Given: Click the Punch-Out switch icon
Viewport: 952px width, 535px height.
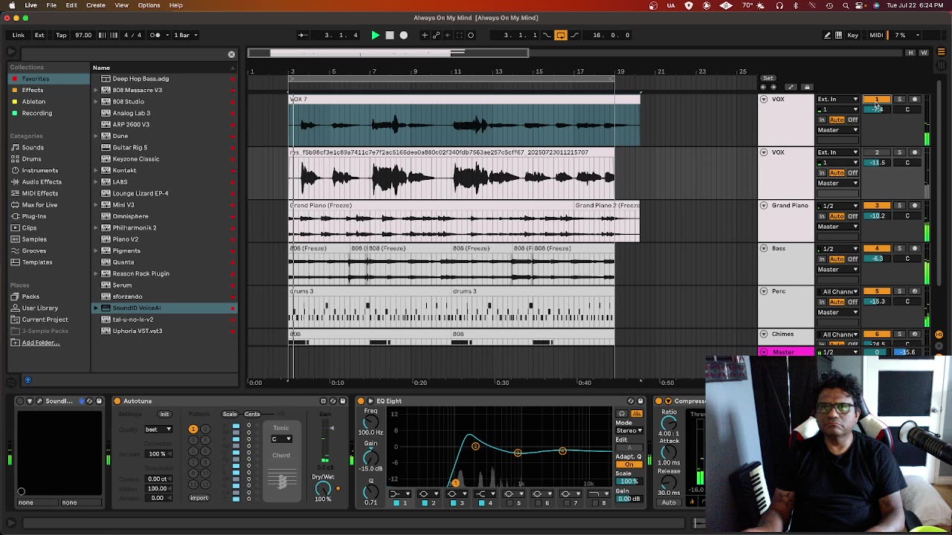Looking at the screenshot, I should point(574,35).
